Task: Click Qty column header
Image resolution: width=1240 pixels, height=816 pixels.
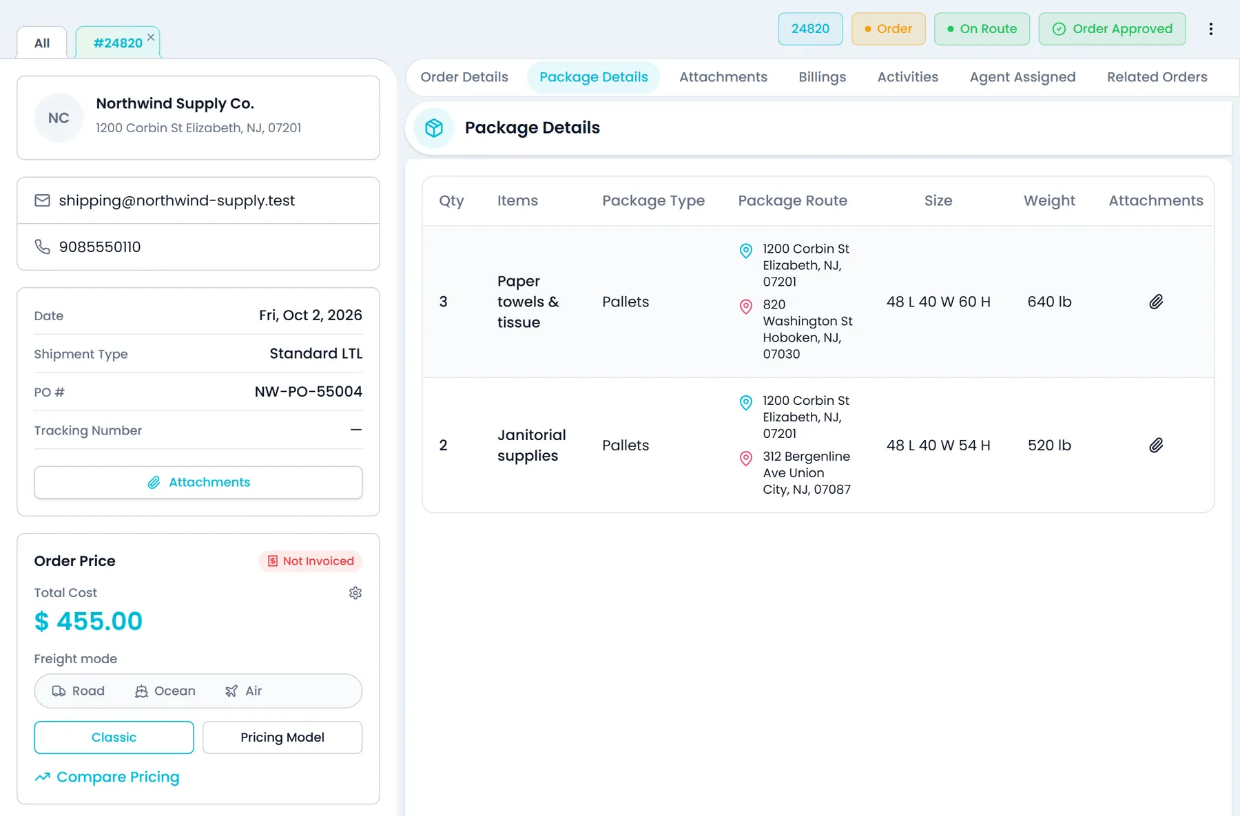Action: 451,200
